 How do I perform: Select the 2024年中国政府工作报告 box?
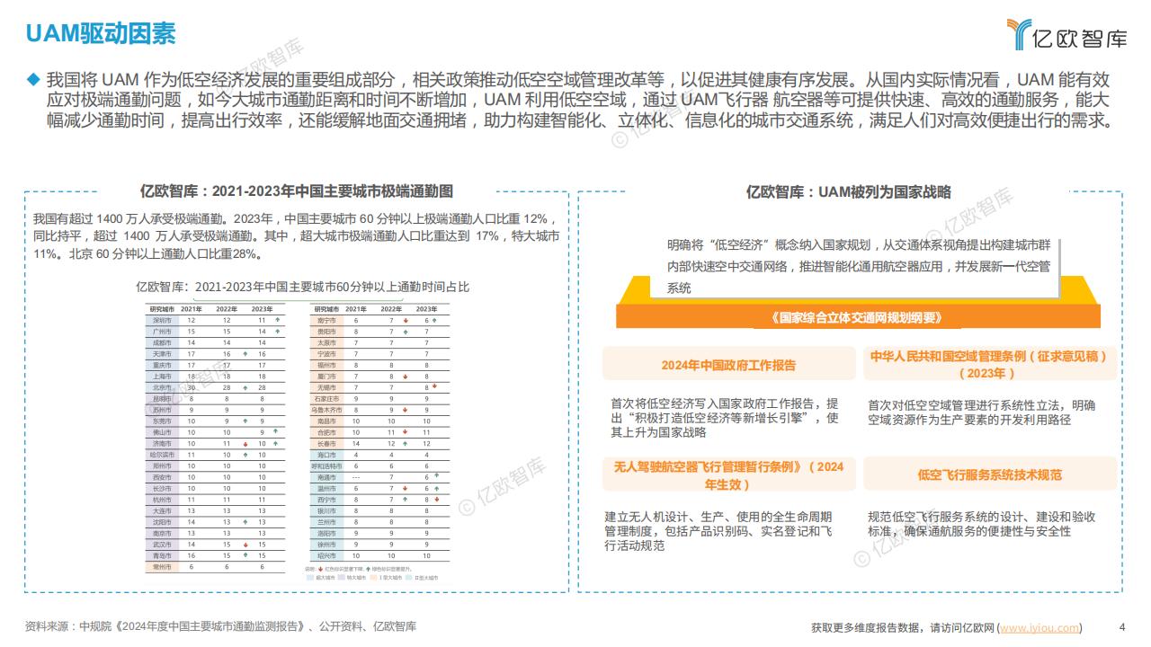tap(728, 365)
